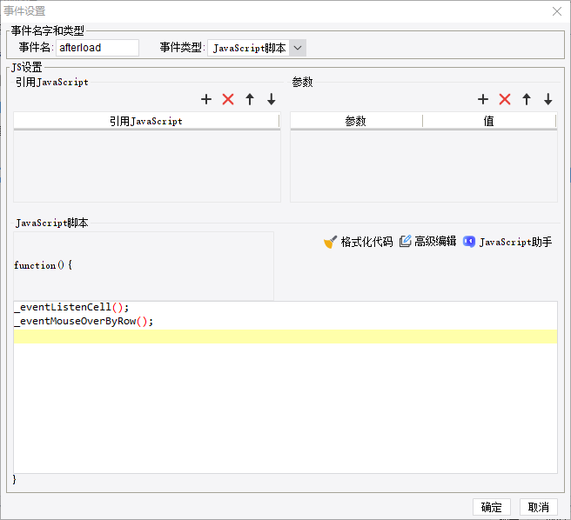Move referenced JavaScript entry up
The image size is (571, 520).
click(250, 99)
